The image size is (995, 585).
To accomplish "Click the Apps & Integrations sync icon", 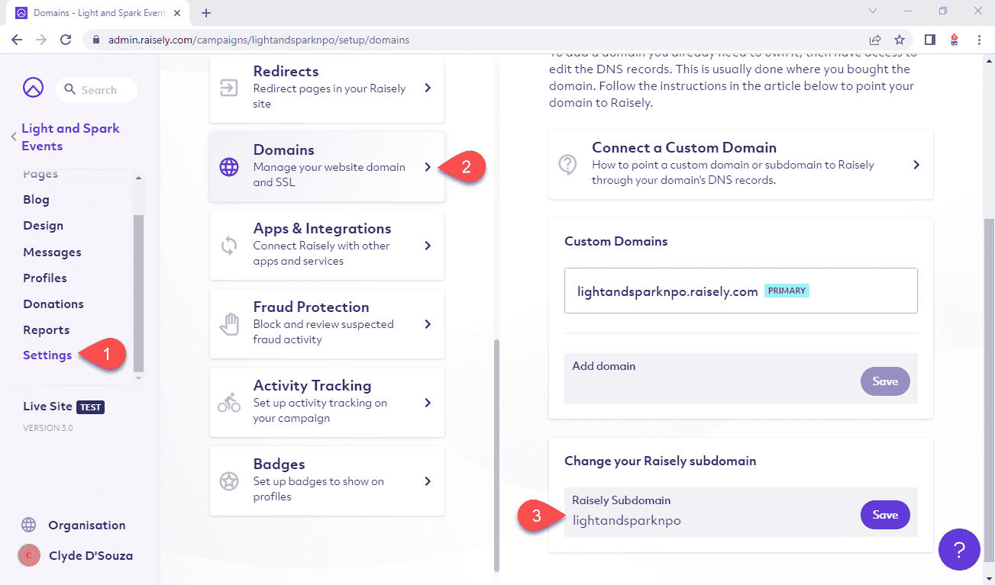I will point(229,246).
